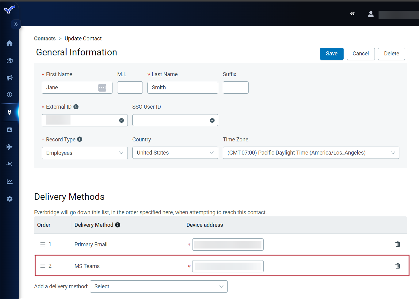Click the Everbridge logo icon

click(10, 10)
